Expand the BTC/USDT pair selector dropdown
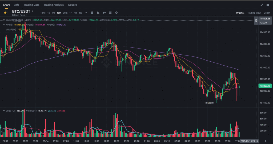 pos(33,11)
